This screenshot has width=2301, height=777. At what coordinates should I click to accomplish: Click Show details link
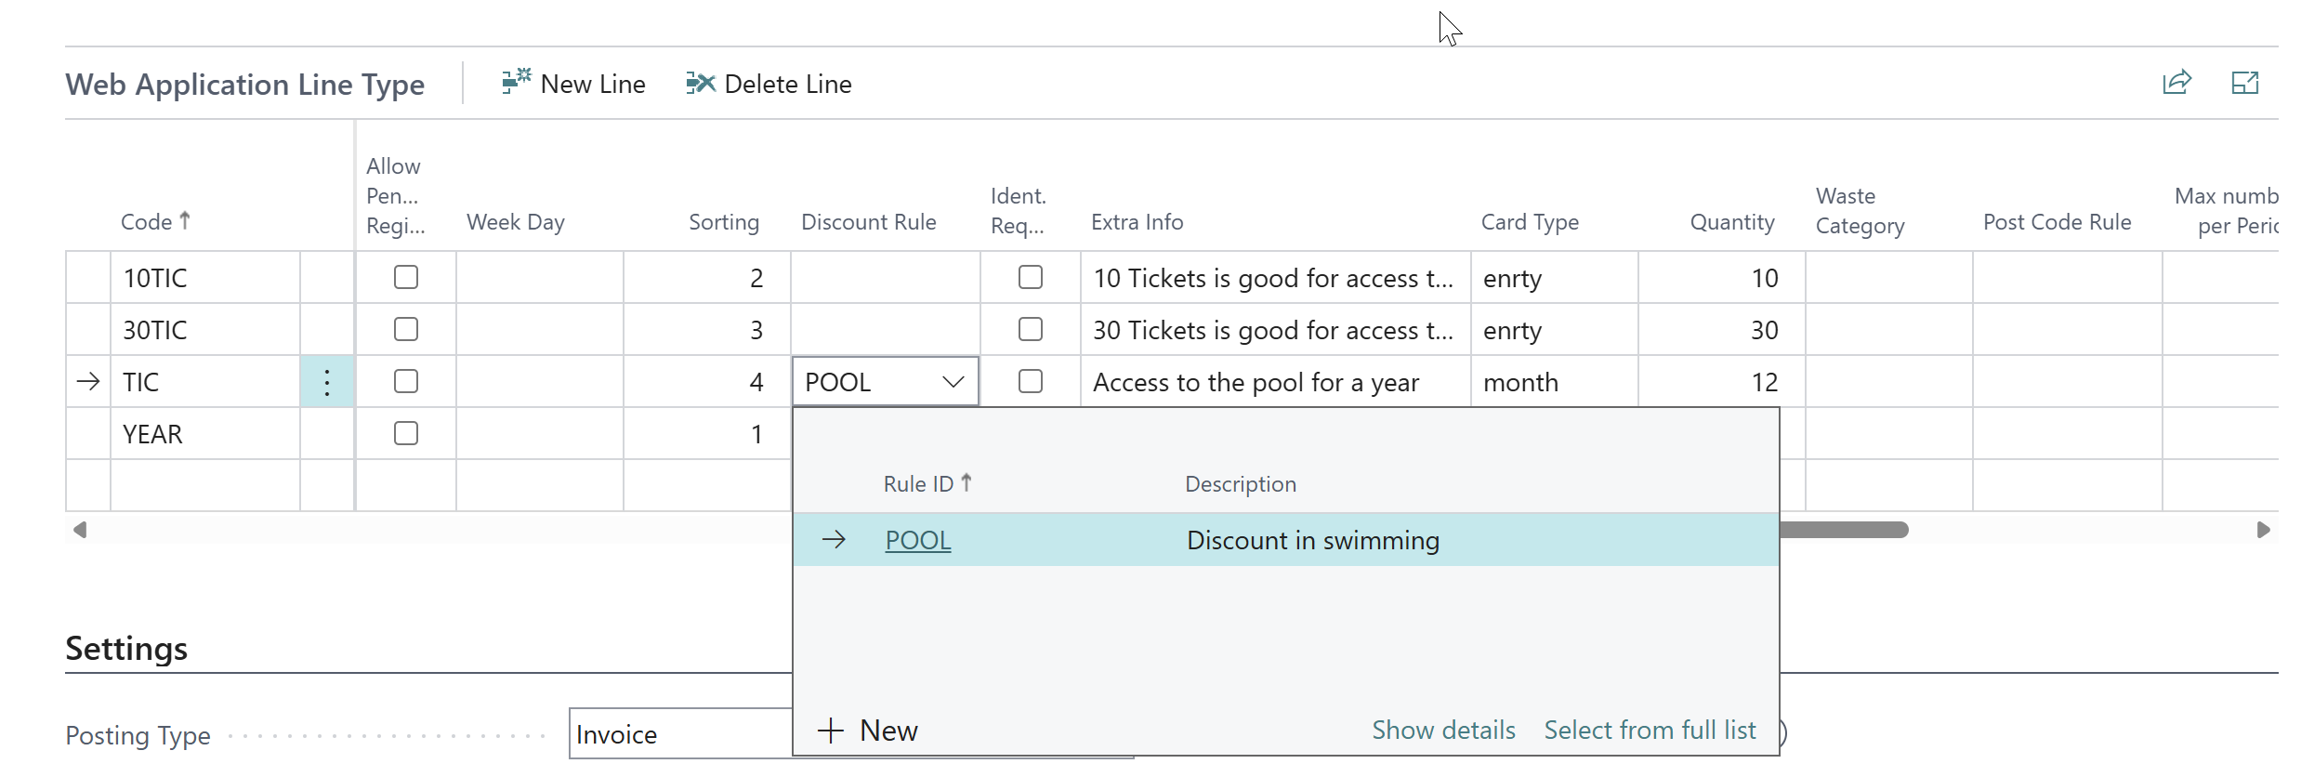click(x=1443, y=731)
